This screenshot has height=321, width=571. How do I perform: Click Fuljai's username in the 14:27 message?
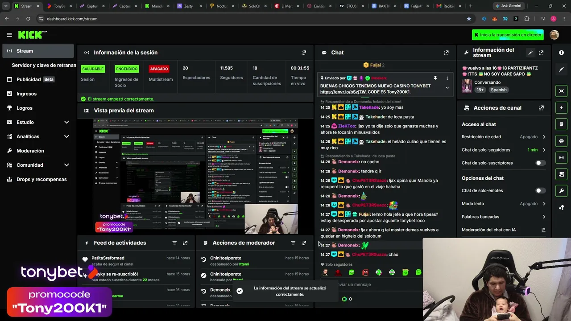364,214
